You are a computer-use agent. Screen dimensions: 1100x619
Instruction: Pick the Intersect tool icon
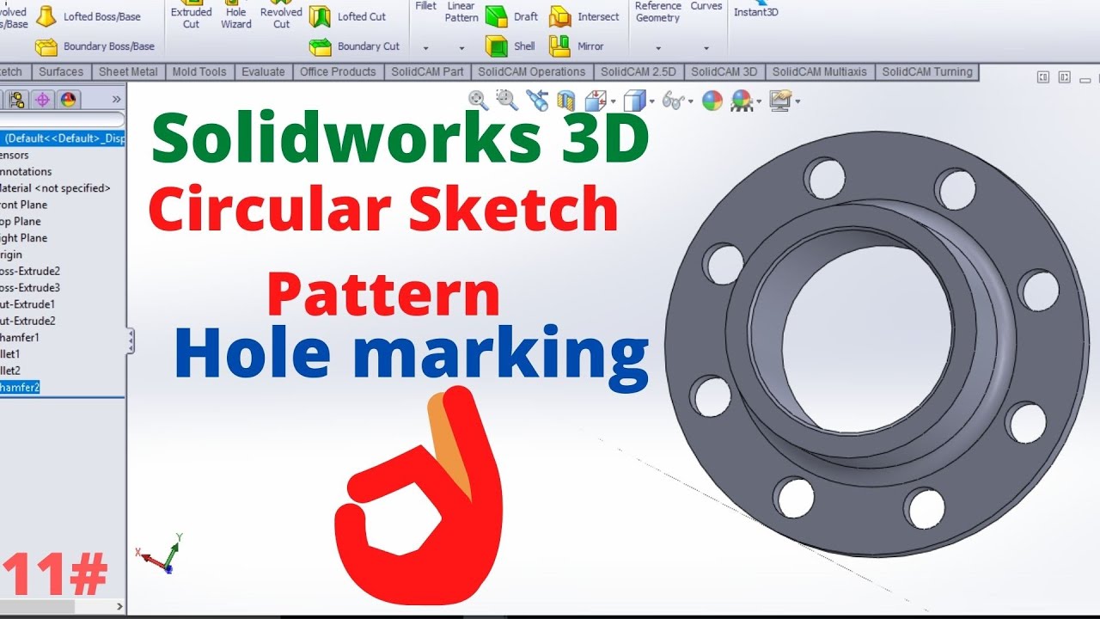pos(559,16)
